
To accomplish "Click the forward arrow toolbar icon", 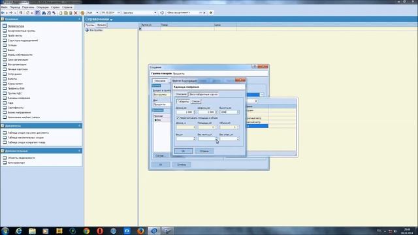I will pyautogui.click(x=11, y=13).
